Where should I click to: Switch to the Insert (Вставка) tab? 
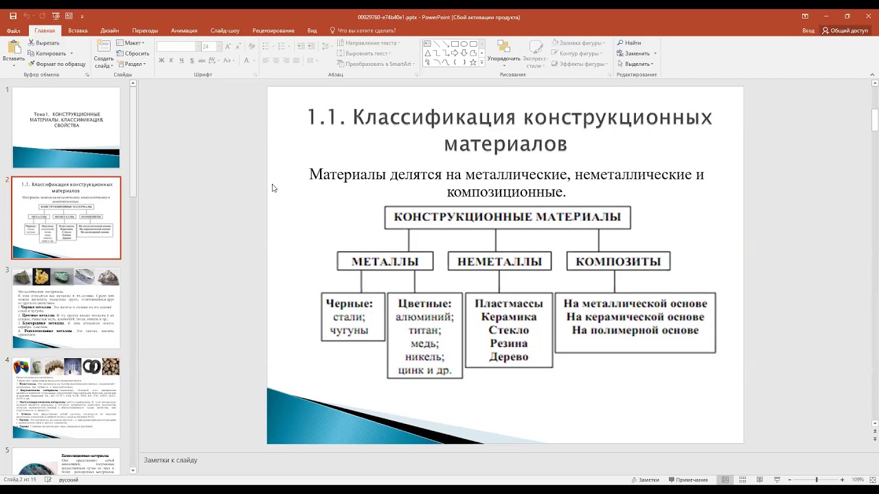(x=78, y=30)
